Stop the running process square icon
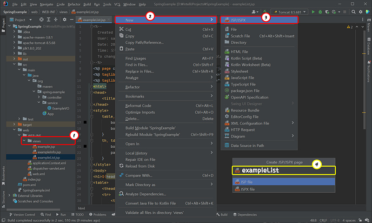This screenshot has height=223, width=372. pos(345,12)
